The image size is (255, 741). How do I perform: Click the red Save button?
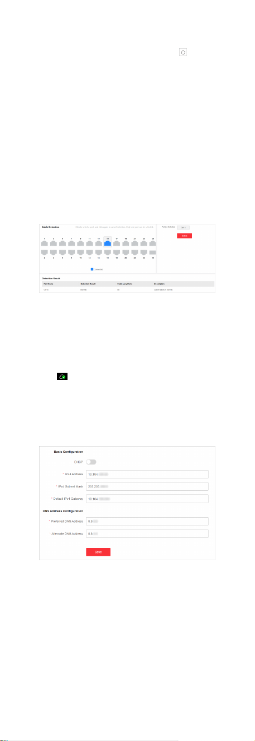[98, 551]
